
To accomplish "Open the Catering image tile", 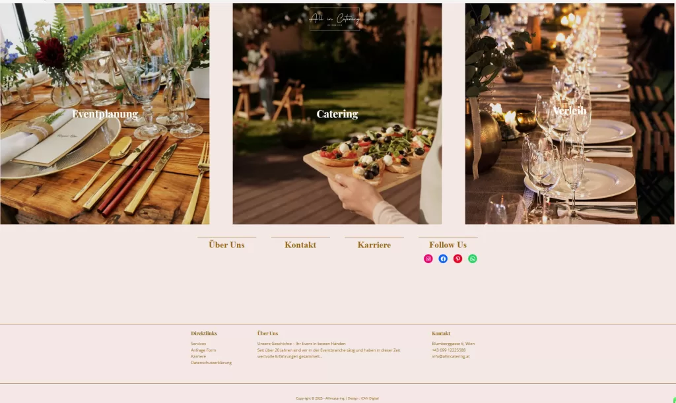I will 337,113.
